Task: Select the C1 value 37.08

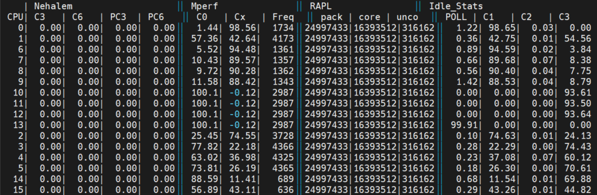Action: click(x=502, y=157)
